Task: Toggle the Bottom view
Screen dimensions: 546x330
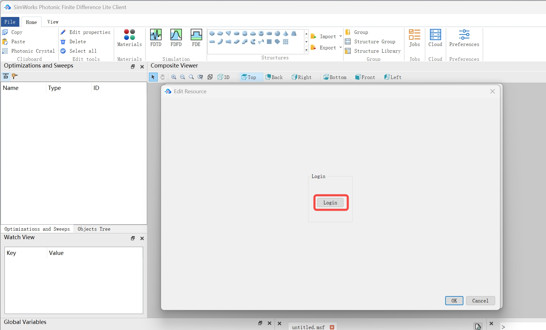Action: pyautogui.click(x=335, y=77)
